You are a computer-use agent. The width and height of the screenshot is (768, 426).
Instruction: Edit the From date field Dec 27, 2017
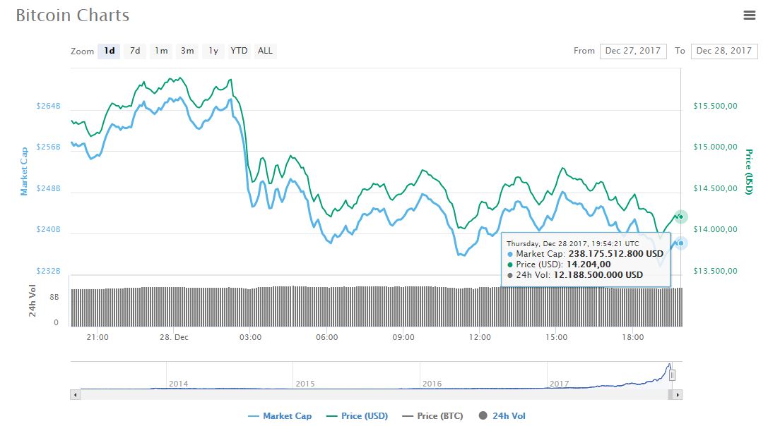[x=633, y=51]
